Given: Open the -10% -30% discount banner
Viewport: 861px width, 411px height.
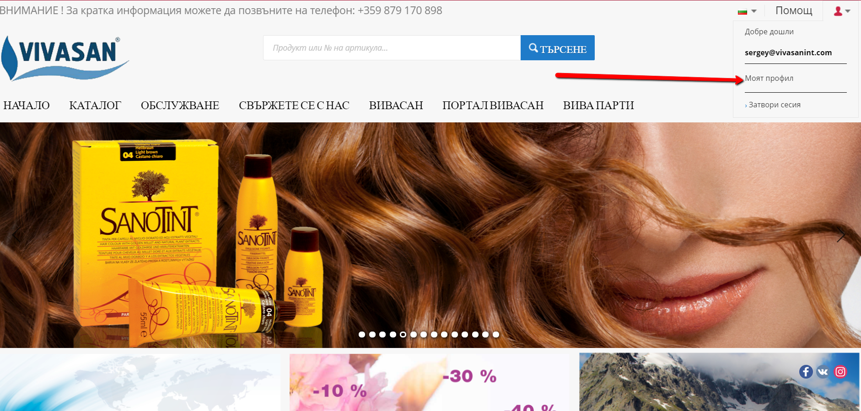Looking at the screenshot, I should click(x=430, y=382).
